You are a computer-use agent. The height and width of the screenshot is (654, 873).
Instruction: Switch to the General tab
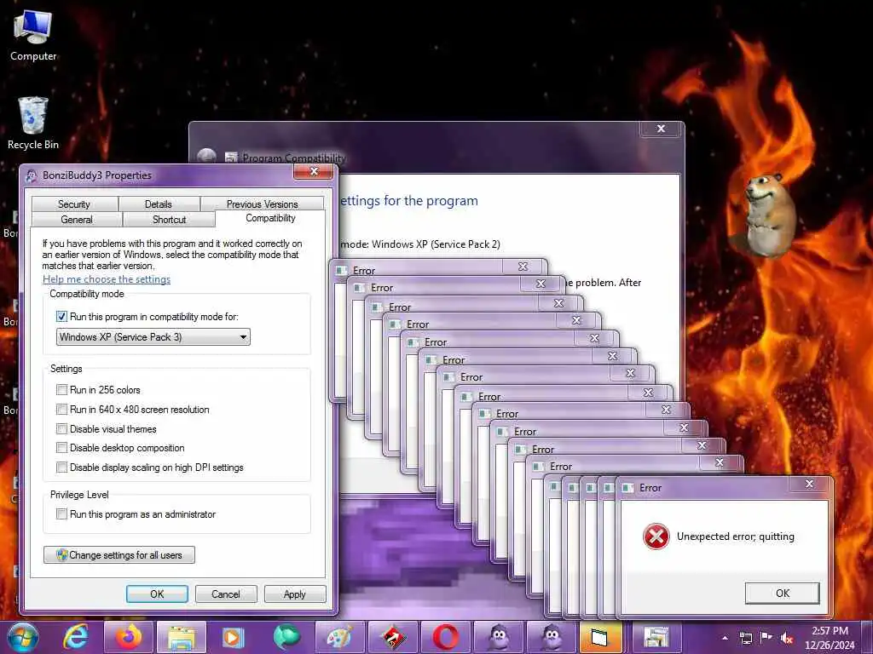coord(77,219)
